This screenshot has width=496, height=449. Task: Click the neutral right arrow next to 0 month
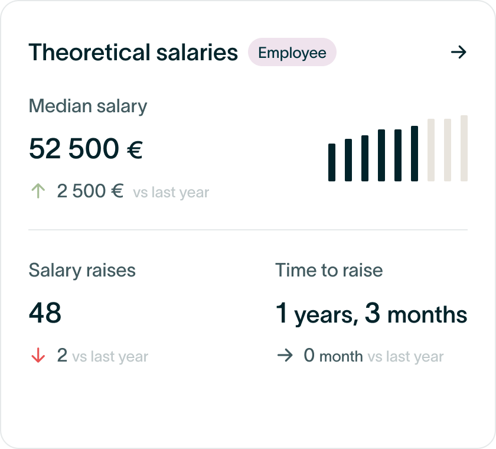pos(285,355)
